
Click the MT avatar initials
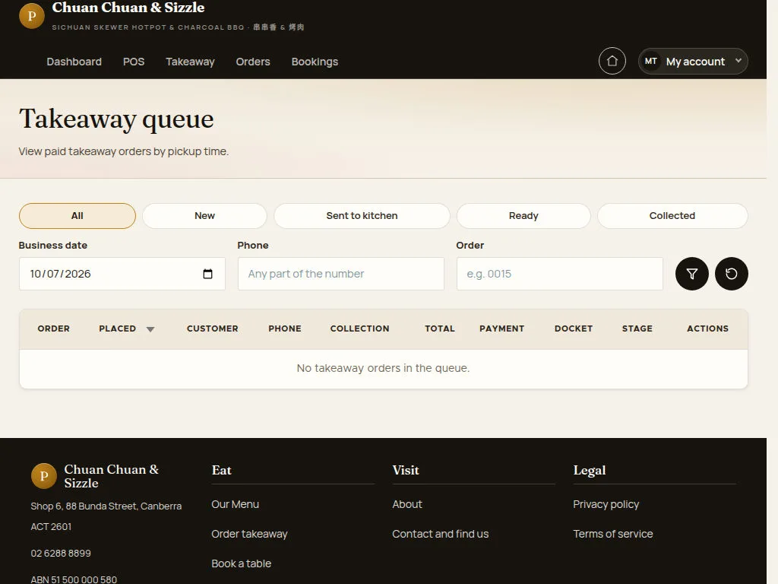[651, 61]
